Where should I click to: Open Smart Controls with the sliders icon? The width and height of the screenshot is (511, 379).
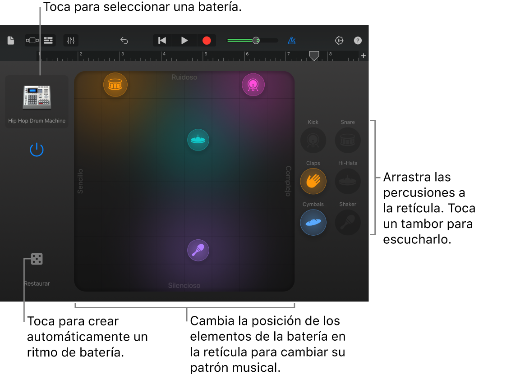click(x=70, y=40)
